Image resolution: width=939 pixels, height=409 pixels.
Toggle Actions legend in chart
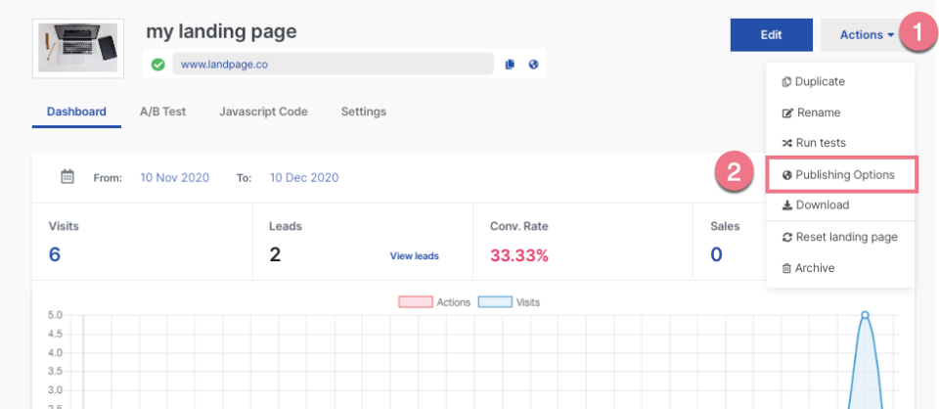(x=434, y=302)
